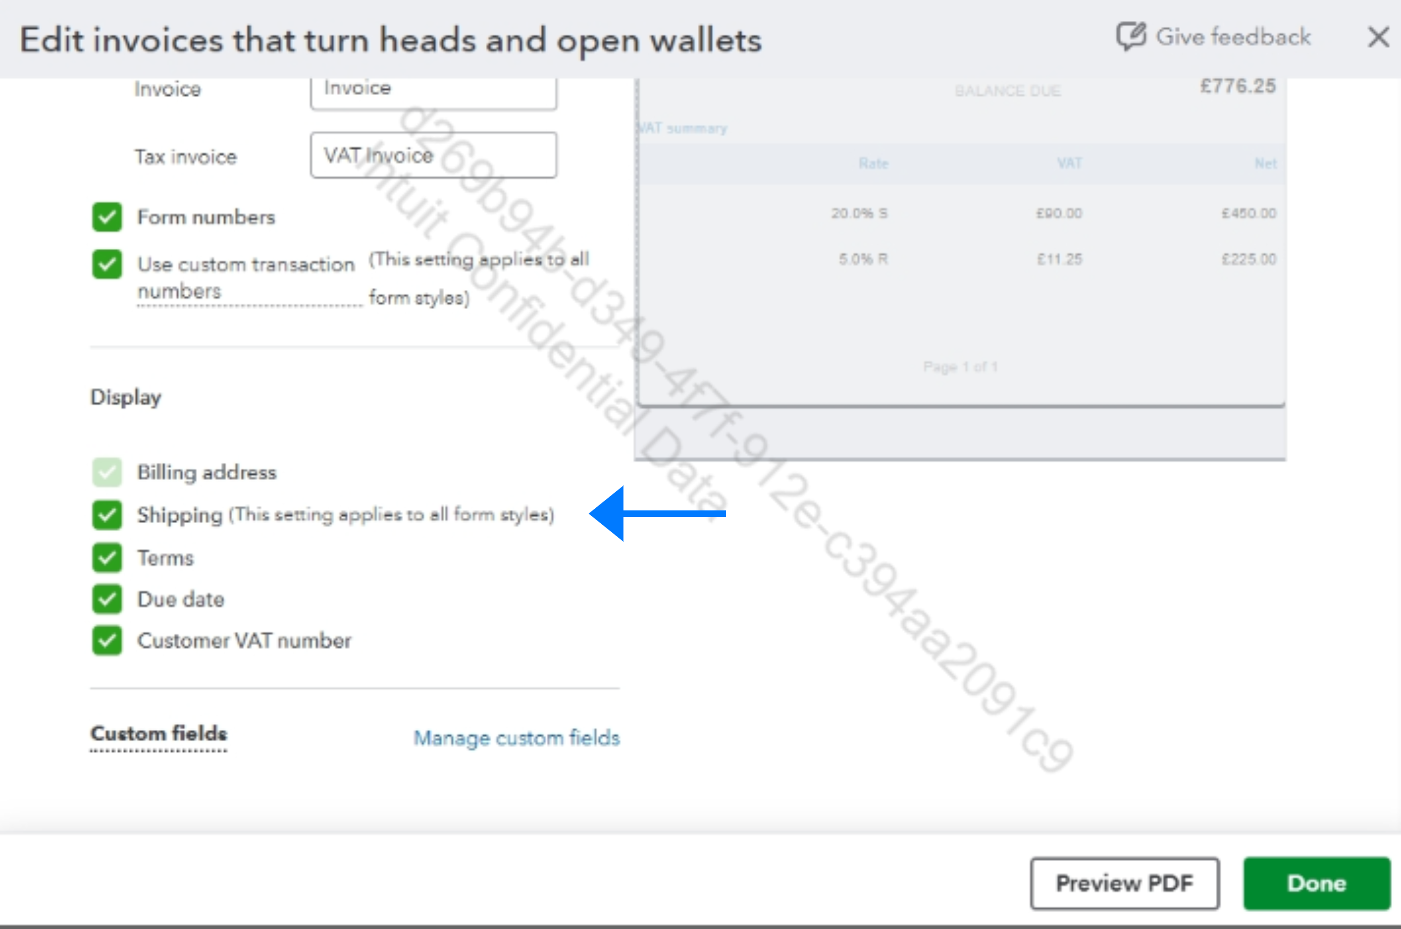This screenshot has height=929, width=1401.
Task: Close the invoice editing dialog
Action: [1378, 37]
